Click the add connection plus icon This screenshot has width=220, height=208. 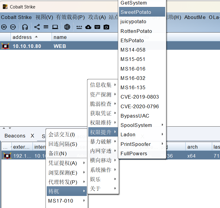point(4,27)
